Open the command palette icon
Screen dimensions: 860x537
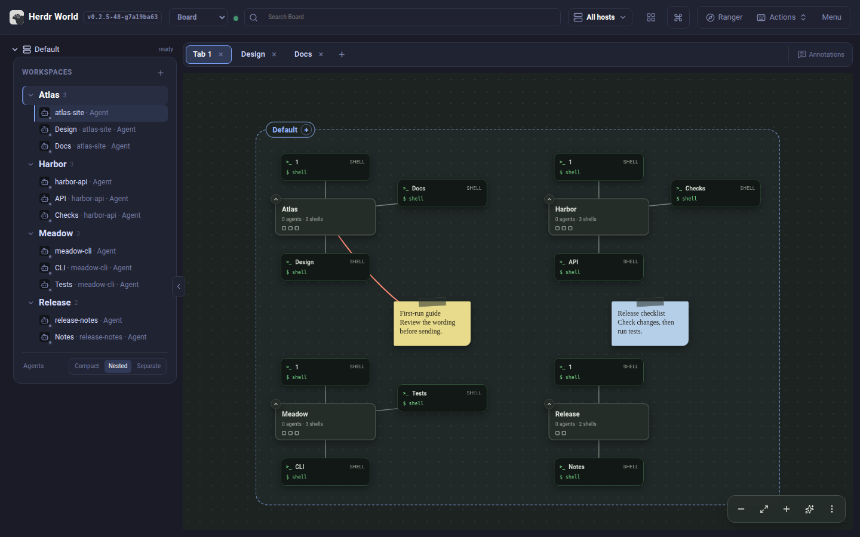coord(678,17)
